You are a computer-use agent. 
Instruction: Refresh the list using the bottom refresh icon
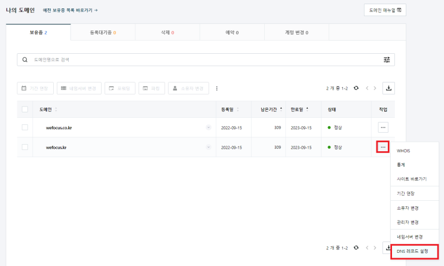coord(356,247)
